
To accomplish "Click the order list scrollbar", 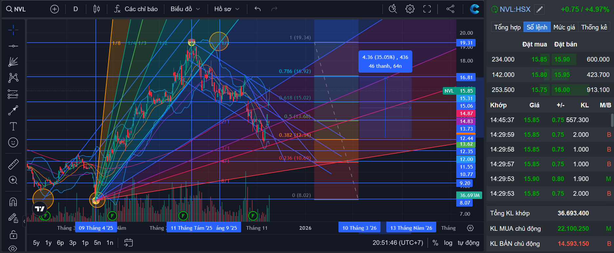I will (x=612, y=120).
